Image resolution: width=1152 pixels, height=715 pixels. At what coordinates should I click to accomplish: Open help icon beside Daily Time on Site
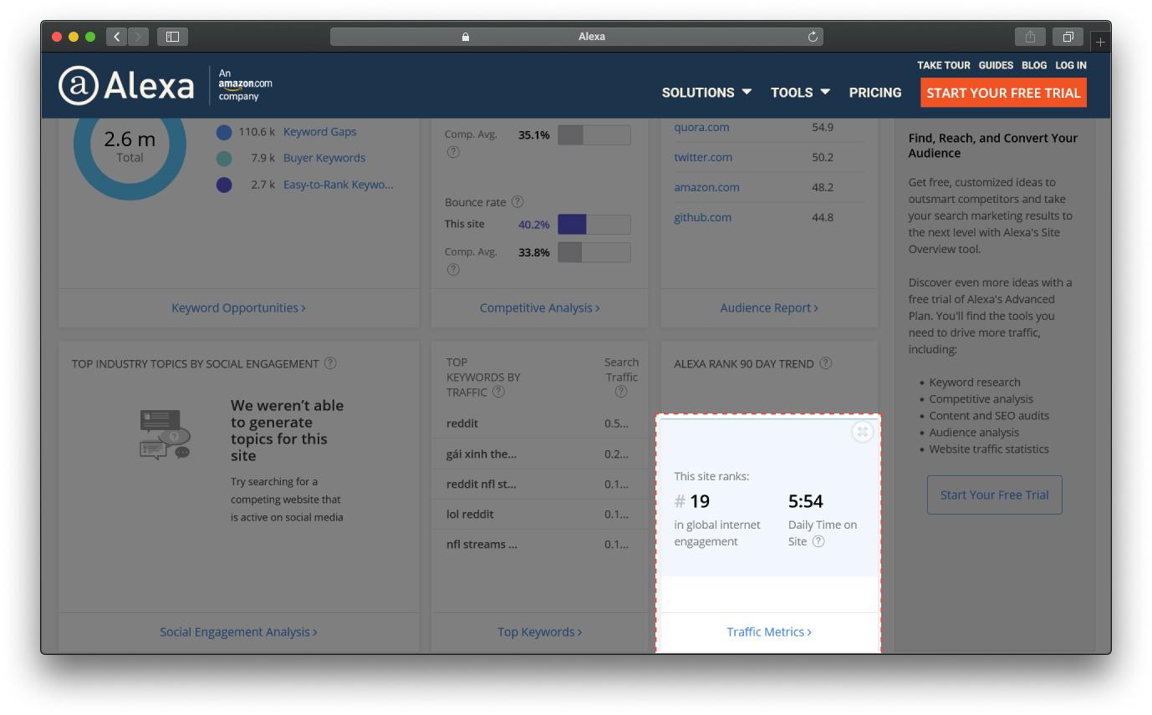818,541
